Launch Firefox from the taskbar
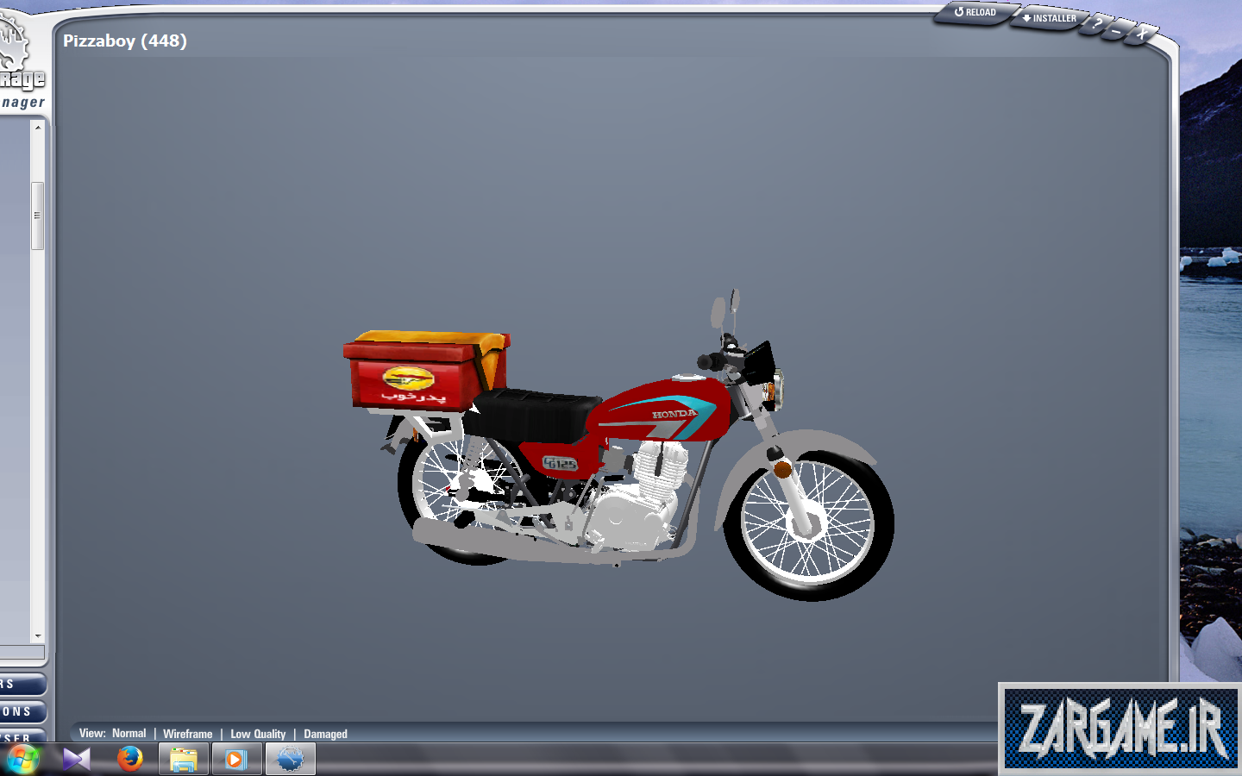This screenshot has height=776, width=1242. [x=130, y=759]
